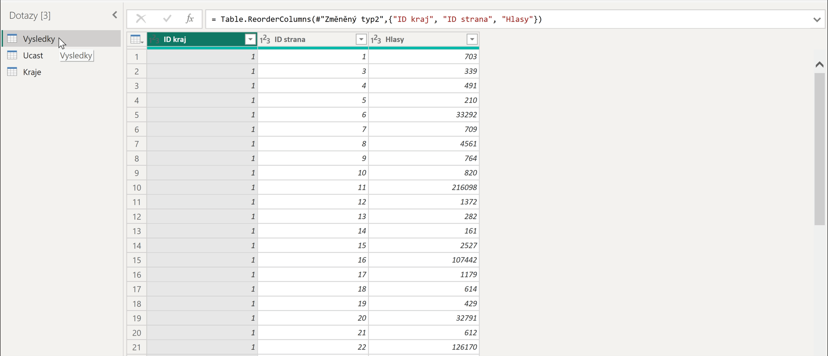The height and width of the screenshot is (356, 828).
Task: Expand the formula bar with chevron
Action: tap(817, 19)
